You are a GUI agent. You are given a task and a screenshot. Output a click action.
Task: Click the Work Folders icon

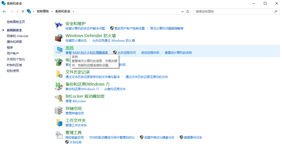(x=58, y=123)
